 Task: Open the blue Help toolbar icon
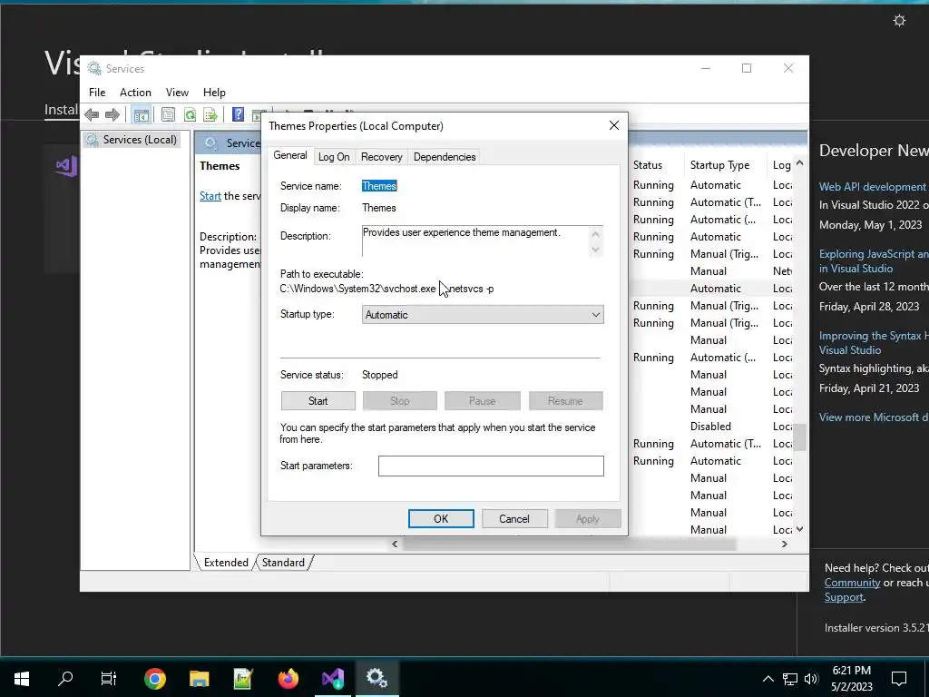[238, 114]
